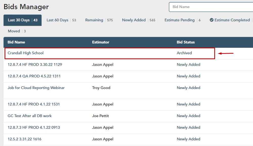
Task: Open Job for Cloud Reporting Webinar bid
Action: [36, 88]
